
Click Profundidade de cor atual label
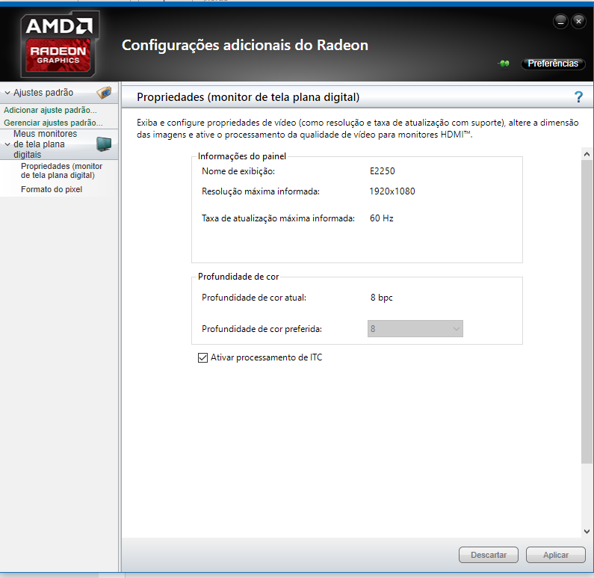point(254,298)
